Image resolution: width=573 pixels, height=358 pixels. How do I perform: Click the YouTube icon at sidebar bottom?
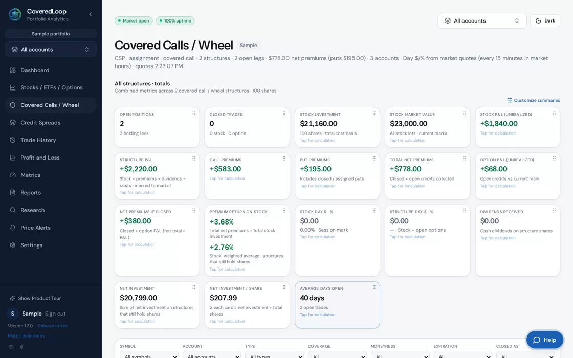[11, 347]
